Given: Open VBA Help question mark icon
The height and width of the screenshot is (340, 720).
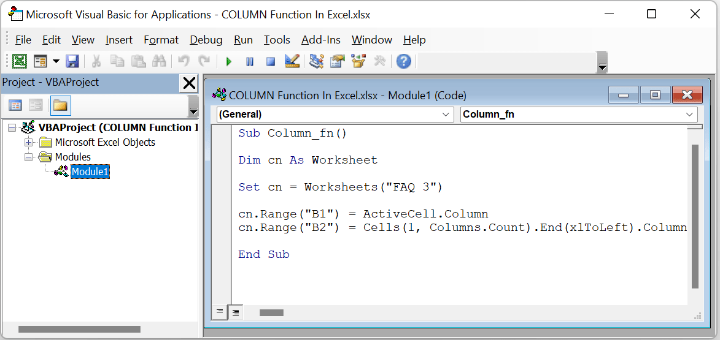Looking at the screenshot, I should coord(403,61).
